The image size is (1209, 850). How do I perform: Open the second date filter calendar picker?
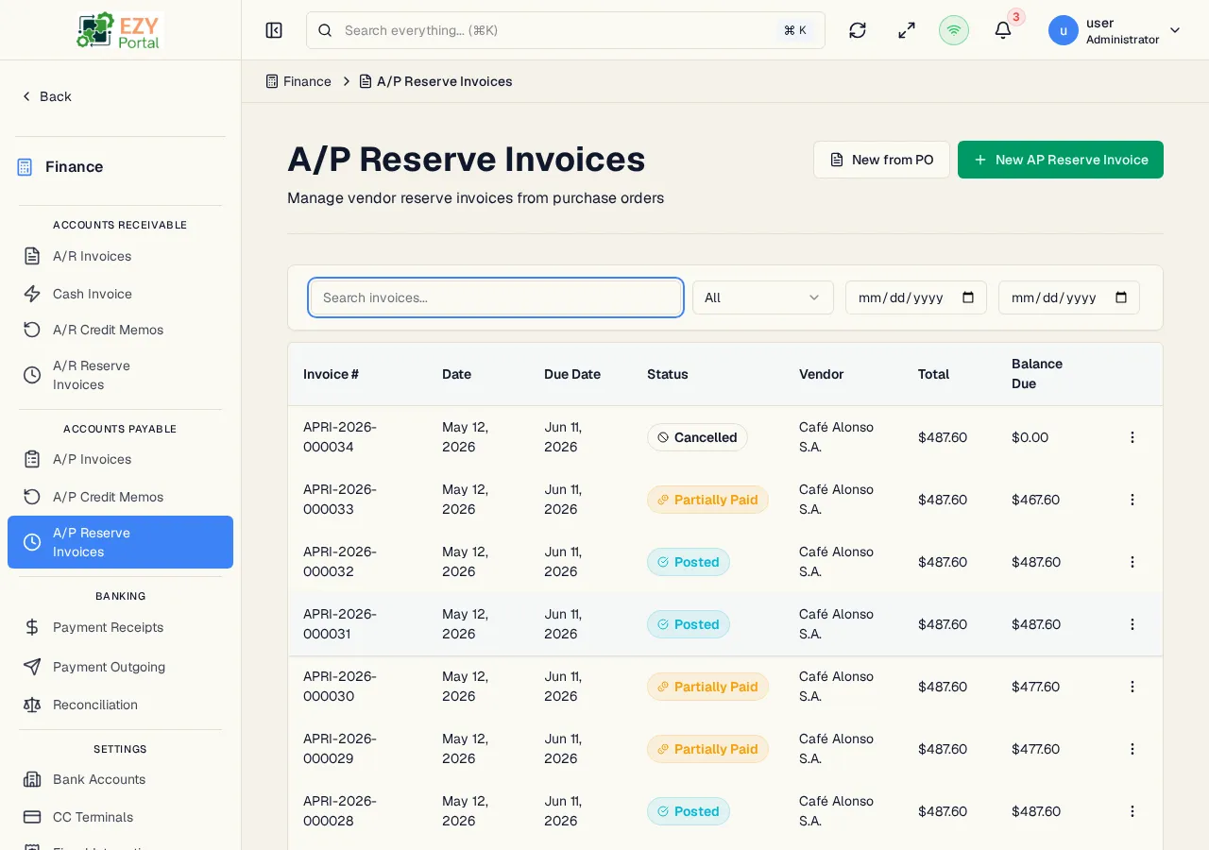point(1121,297)
